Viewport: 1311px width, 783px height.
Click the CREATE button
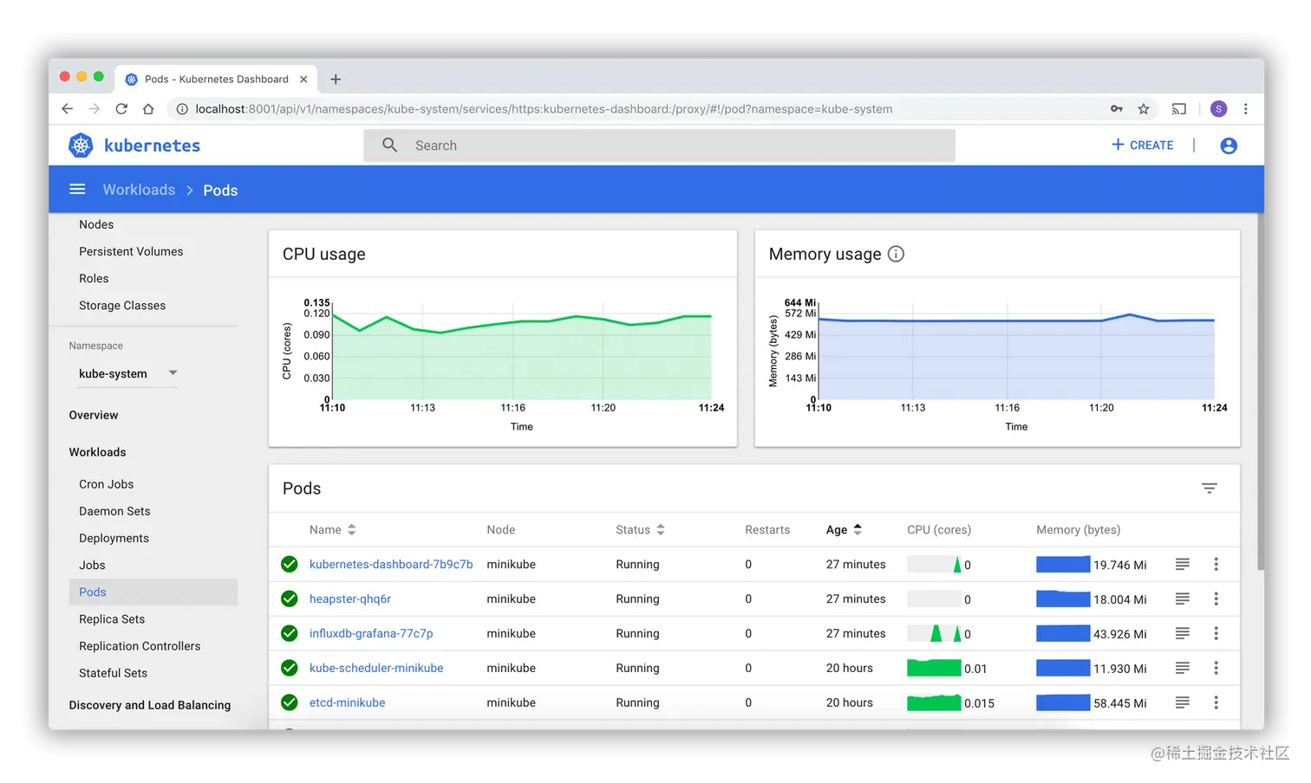click(x=1142, y=145)
